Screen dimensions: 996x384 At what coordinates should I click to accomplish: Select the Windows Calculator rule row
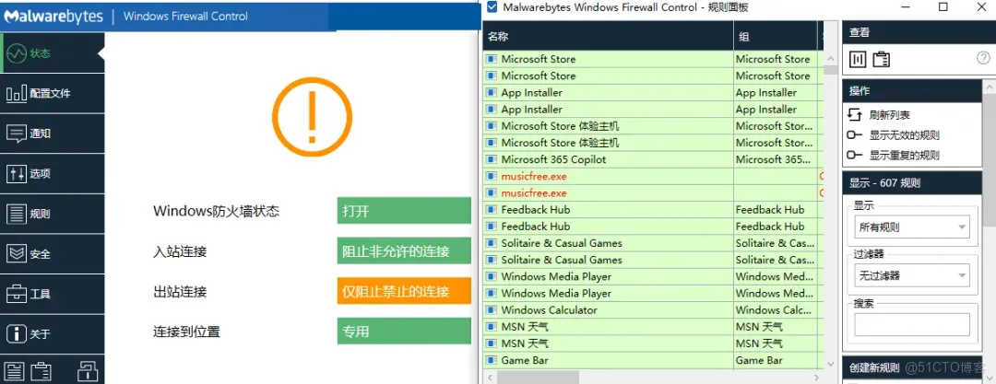coord(653,310)
